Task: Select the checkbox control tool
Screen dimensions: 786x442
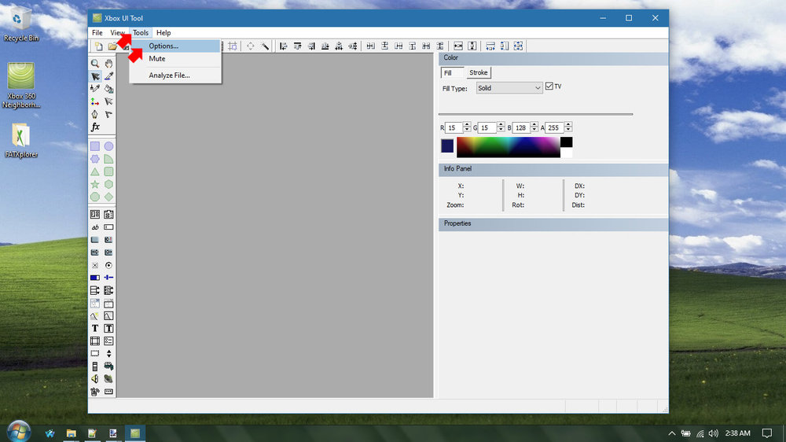Action: (95, 265)
